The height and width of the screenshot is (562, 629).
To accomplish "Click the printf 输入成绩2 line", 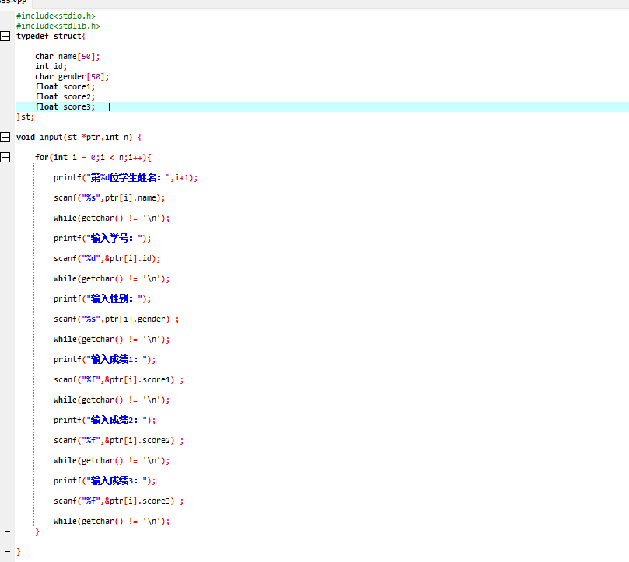I will pyautogui.click(x=105, y=420).
